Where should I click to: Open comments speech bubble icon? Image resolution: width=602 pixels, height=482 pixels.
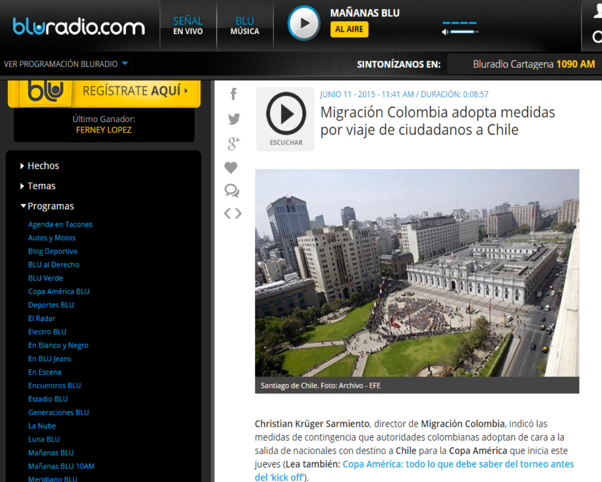232,190
